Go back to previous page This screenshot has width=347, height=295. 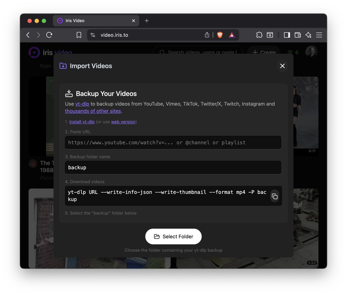(28, 35)
